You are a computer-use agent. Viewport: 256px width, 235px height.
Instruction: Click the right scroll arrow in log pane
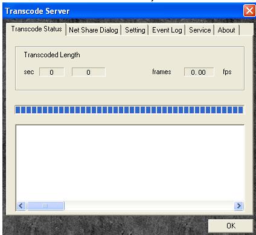coord(239,205)
